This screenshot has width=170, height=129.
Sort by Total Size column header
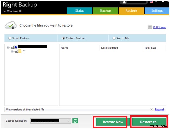point(150,48)
